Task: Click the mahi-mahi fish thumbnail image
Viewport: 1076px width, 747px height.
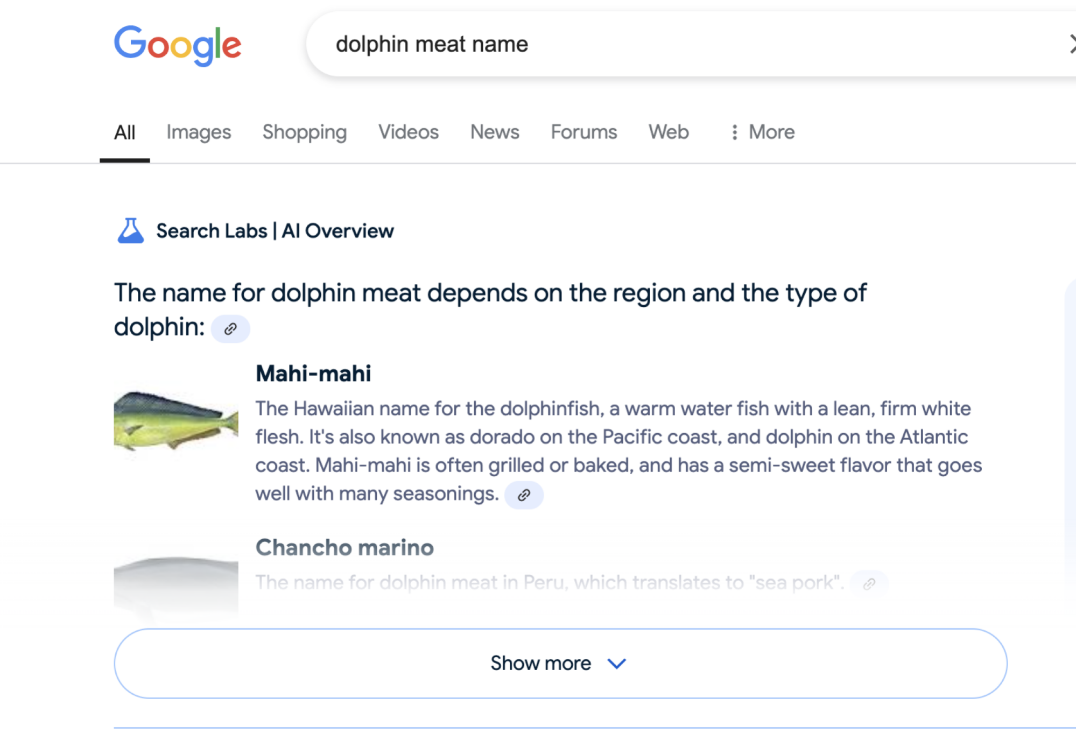Action: pyautogui.click(x=175, y=421)
